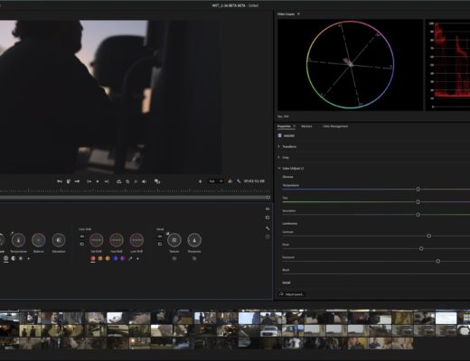Click the playhead handle at end of scrub bar
Viewport: 470px width, 361px height.
pos(268,198)
